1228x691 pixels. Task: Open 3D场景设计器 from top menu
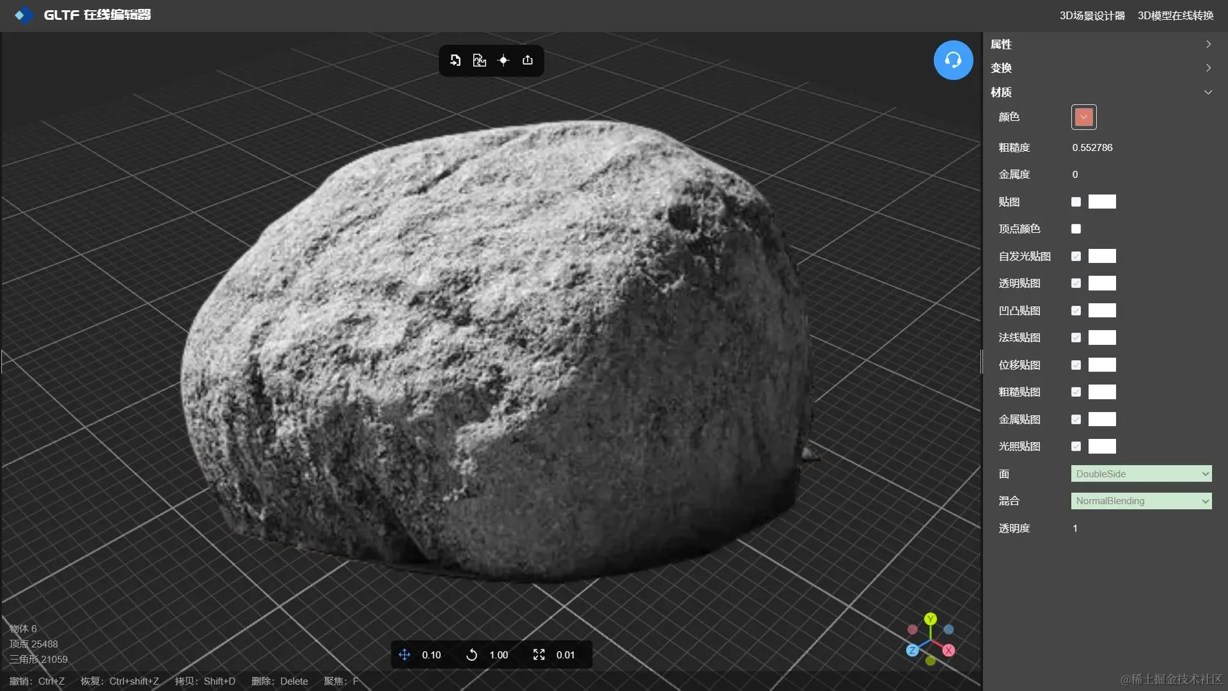[x=1092, y=15]
